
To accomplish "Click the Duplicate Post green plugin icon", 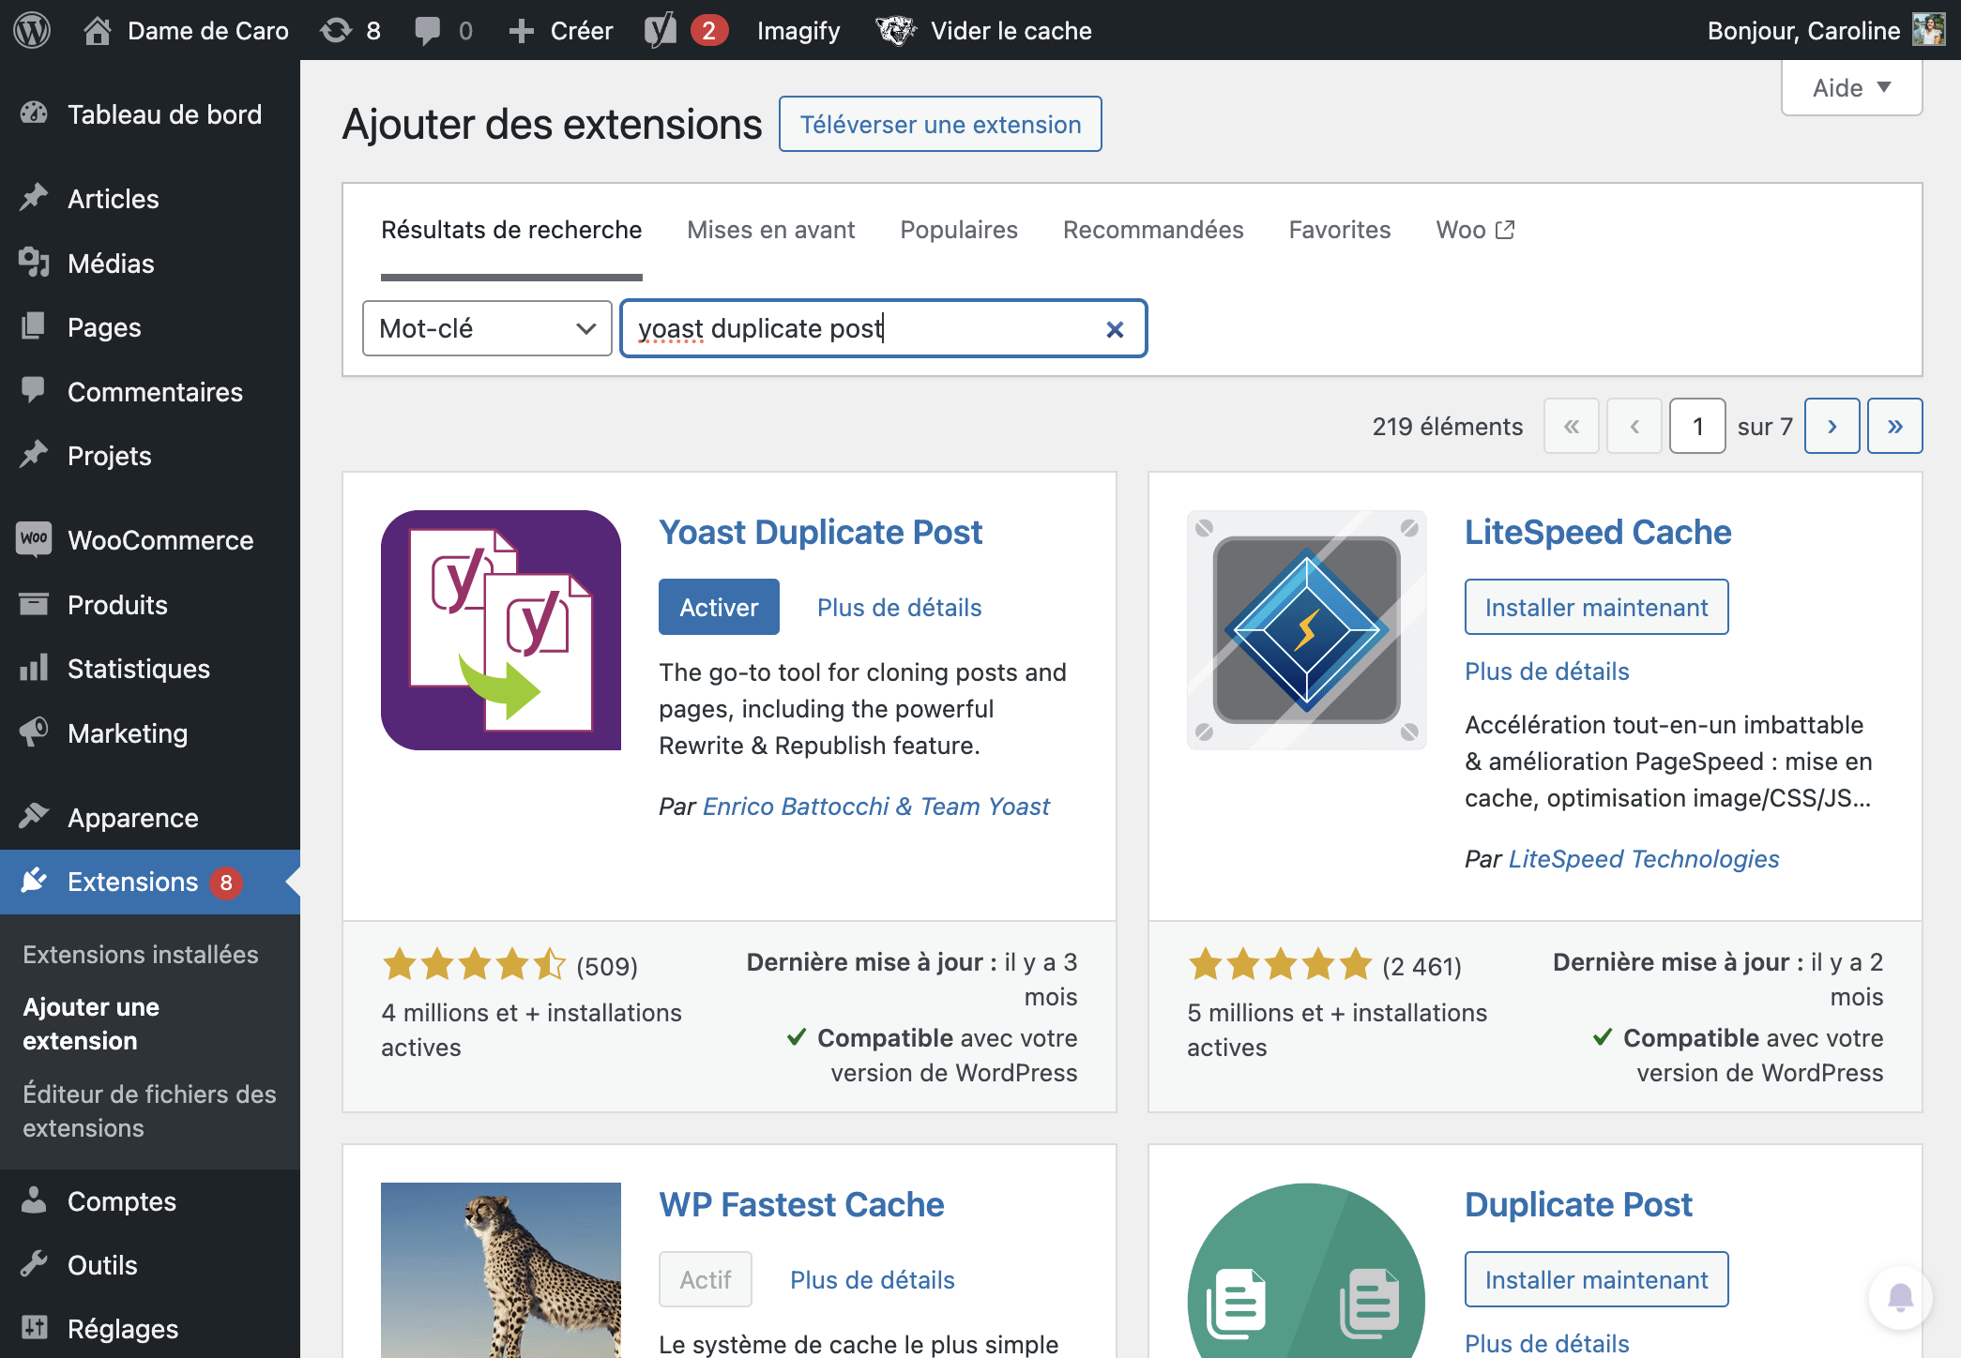I will (x=1307, y=1270).
